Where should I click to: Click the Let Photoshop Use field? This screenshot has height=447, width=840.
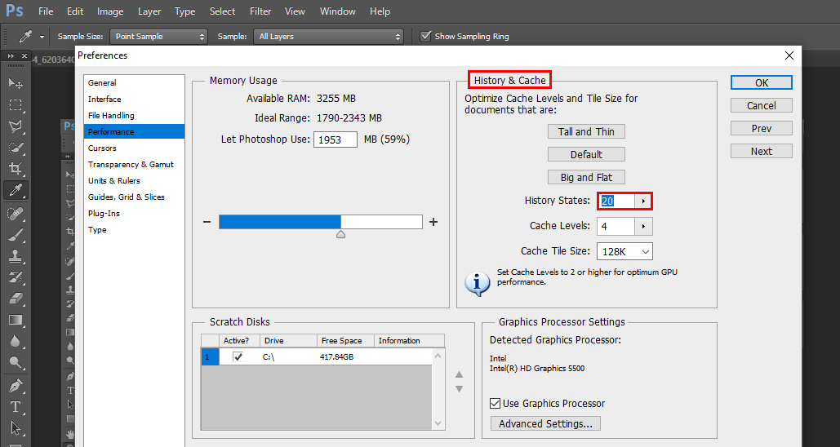[336, 139]
